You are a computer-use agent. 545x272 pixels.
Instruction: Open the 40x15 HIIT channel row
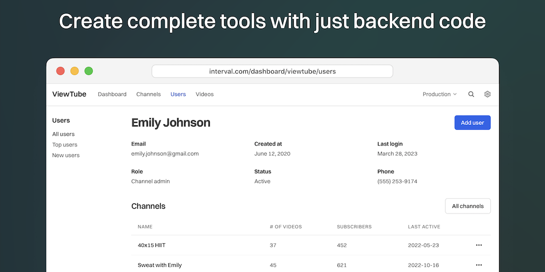tap(152, 245)
